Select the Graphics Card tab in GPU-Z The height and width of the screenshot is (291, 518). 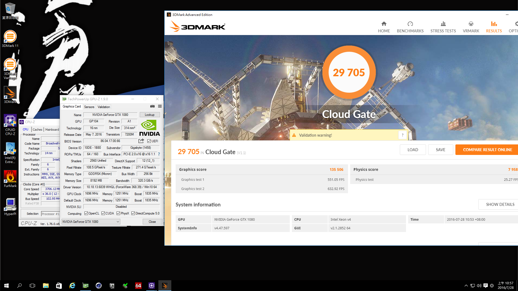(x=71, y=107)
